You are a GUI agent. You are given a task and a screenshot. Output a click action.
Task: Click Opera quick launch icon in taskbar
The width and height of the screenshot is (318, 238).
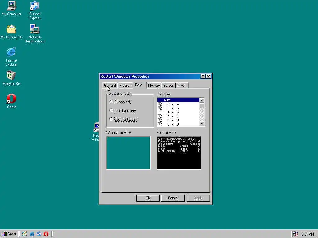[x=46, y=234]
